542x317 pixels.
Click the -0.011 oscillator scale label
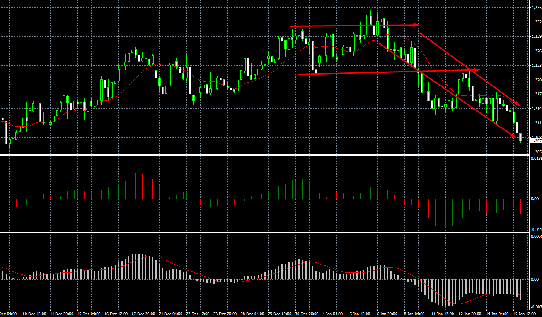point(536,229)
